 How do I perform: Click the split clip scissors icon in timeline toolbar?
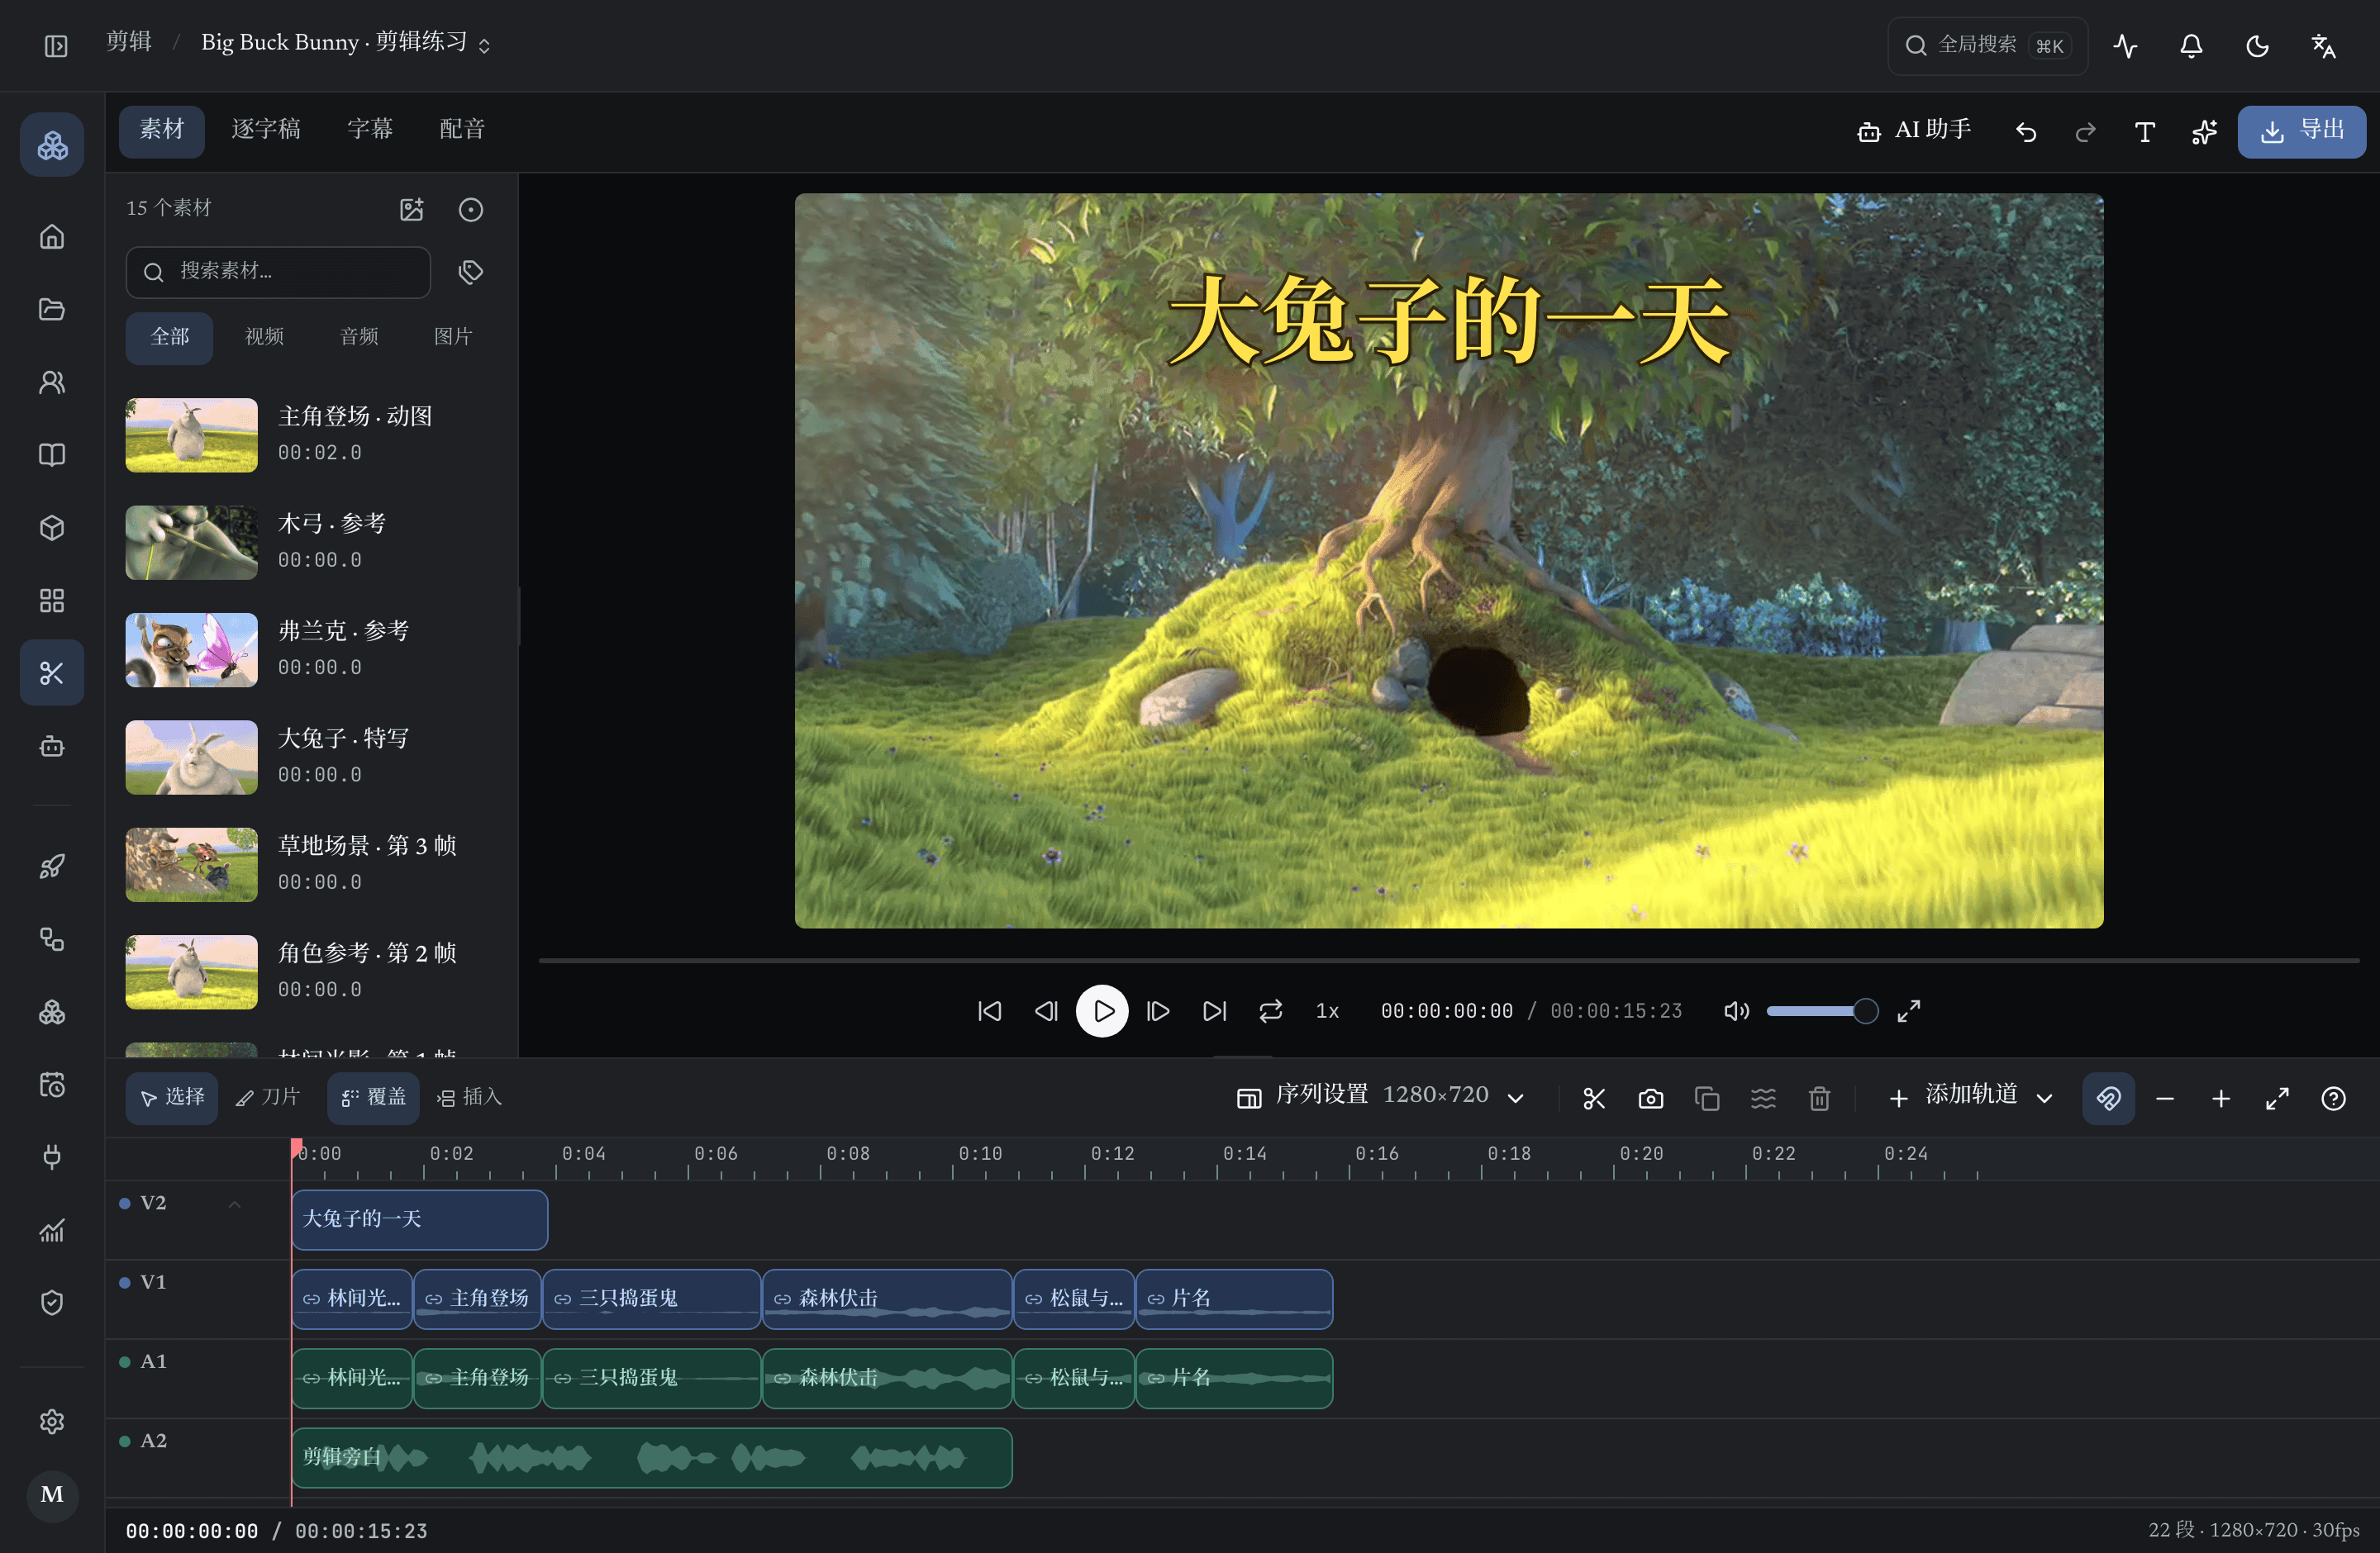(x=1594, y=1099)
